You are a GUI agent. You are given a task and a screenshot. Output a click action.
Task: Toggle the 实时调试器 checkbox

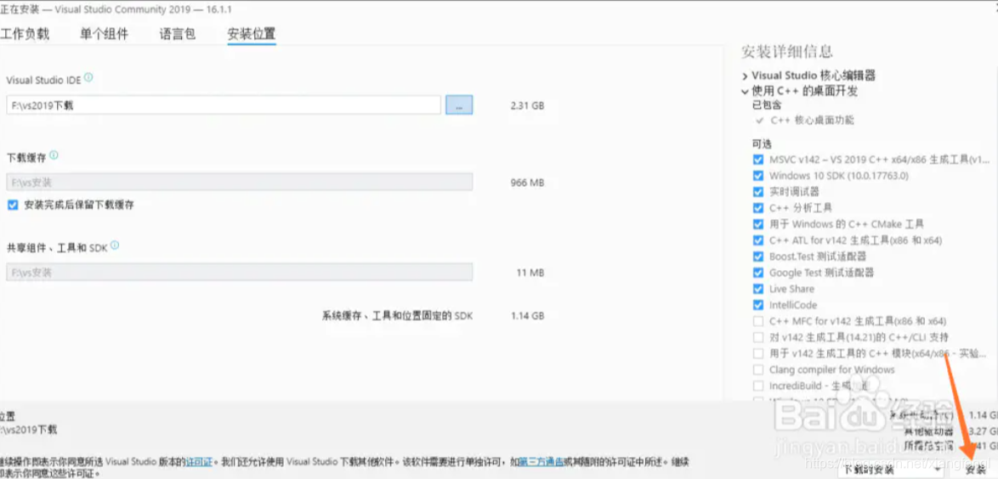(757, 191)
